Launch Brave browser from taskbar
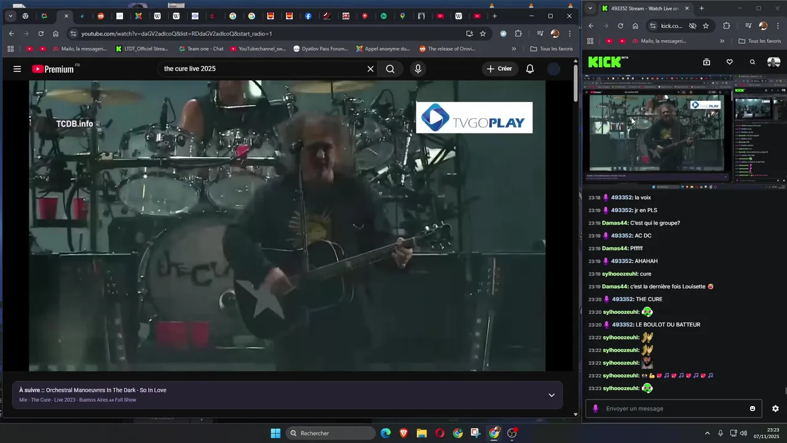This screenshot has height=443, width=787. click(x=403, y=433)
